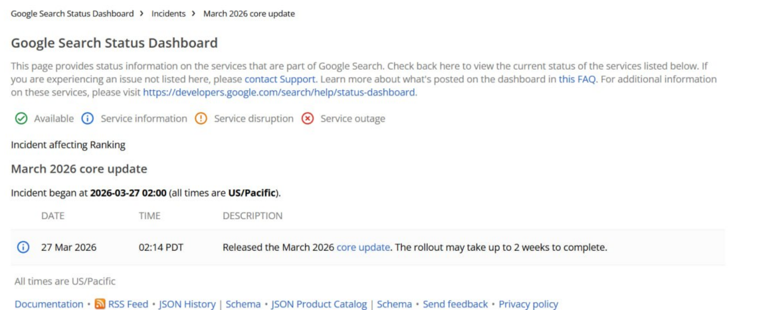Click the chevron after Incidents breadcrumb
769x310 pixels.
click(x=194, y=14)
